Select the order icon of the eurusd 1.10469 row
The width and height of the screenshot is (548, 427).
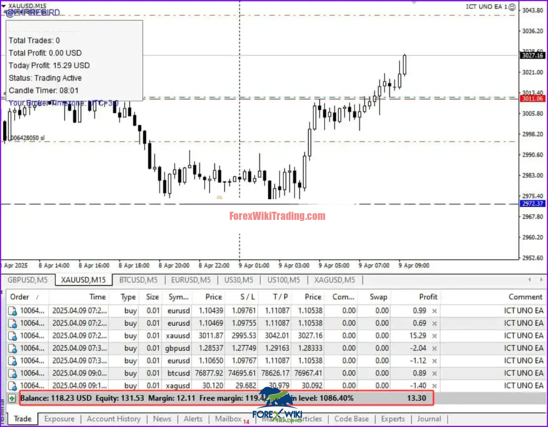pyautogui.click(x=12, y=323)
